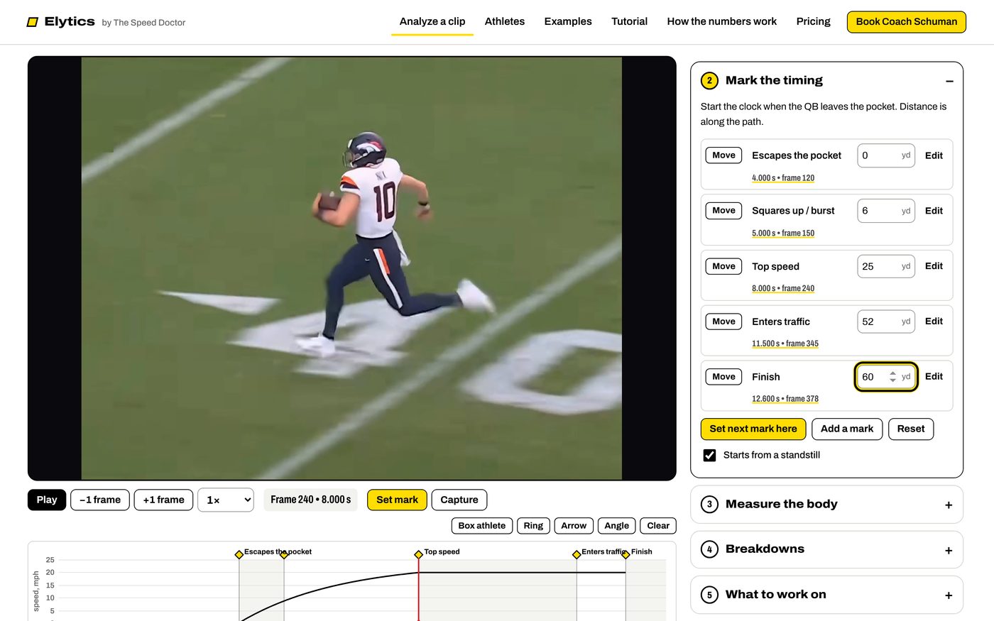Move the Escapes the pocket mark

point(723,155)
